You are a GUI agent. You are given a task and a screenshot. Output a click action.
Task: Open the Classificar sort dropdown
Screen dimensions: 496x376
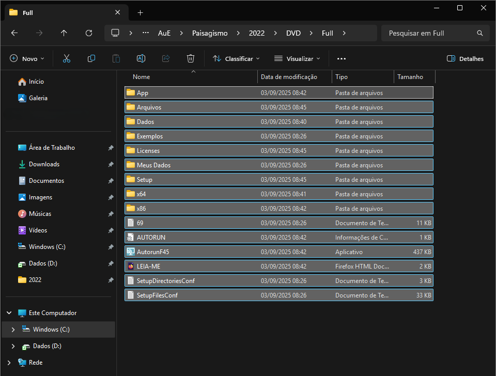click(x=237, y=59)
